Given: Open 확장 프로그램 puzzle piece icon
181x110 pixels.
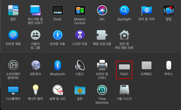Looking at the screenshot, I should pyautogui.click(x=102, y=35).
